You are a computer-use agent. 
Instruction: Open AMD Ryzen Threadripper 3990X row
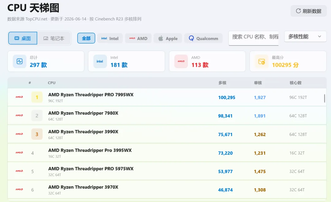click(x=167, y=134)
